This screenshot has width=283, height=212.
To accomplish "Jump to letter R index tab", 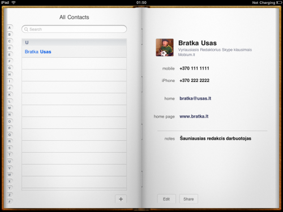I will 10,141.
